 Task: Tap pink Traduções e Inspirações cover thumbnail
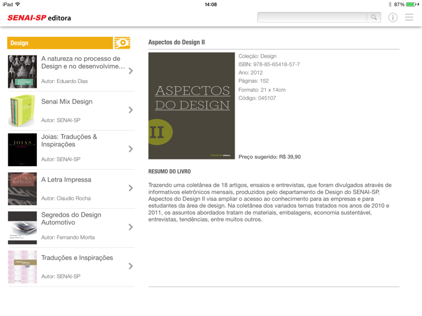point(22,267)
